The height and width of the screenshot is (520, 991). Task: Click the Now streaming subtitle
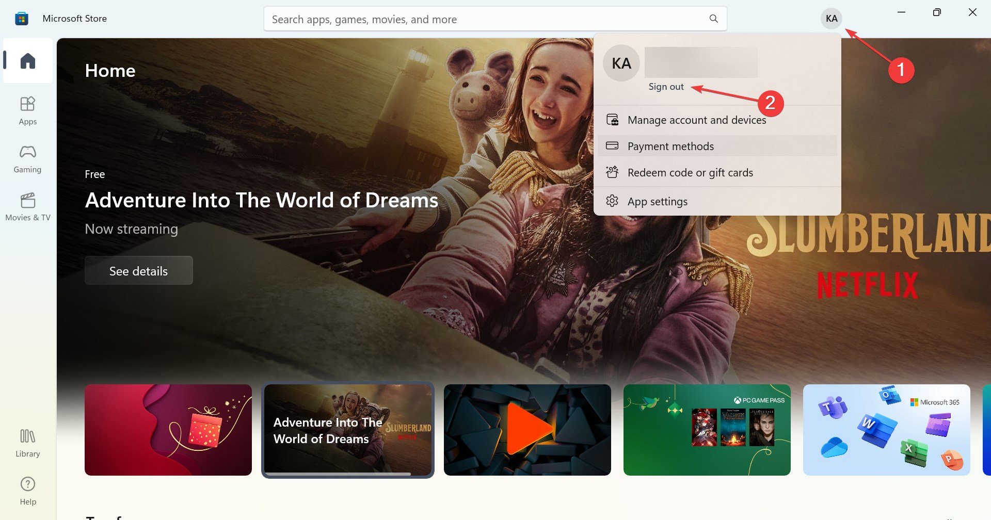coord(131,229)
